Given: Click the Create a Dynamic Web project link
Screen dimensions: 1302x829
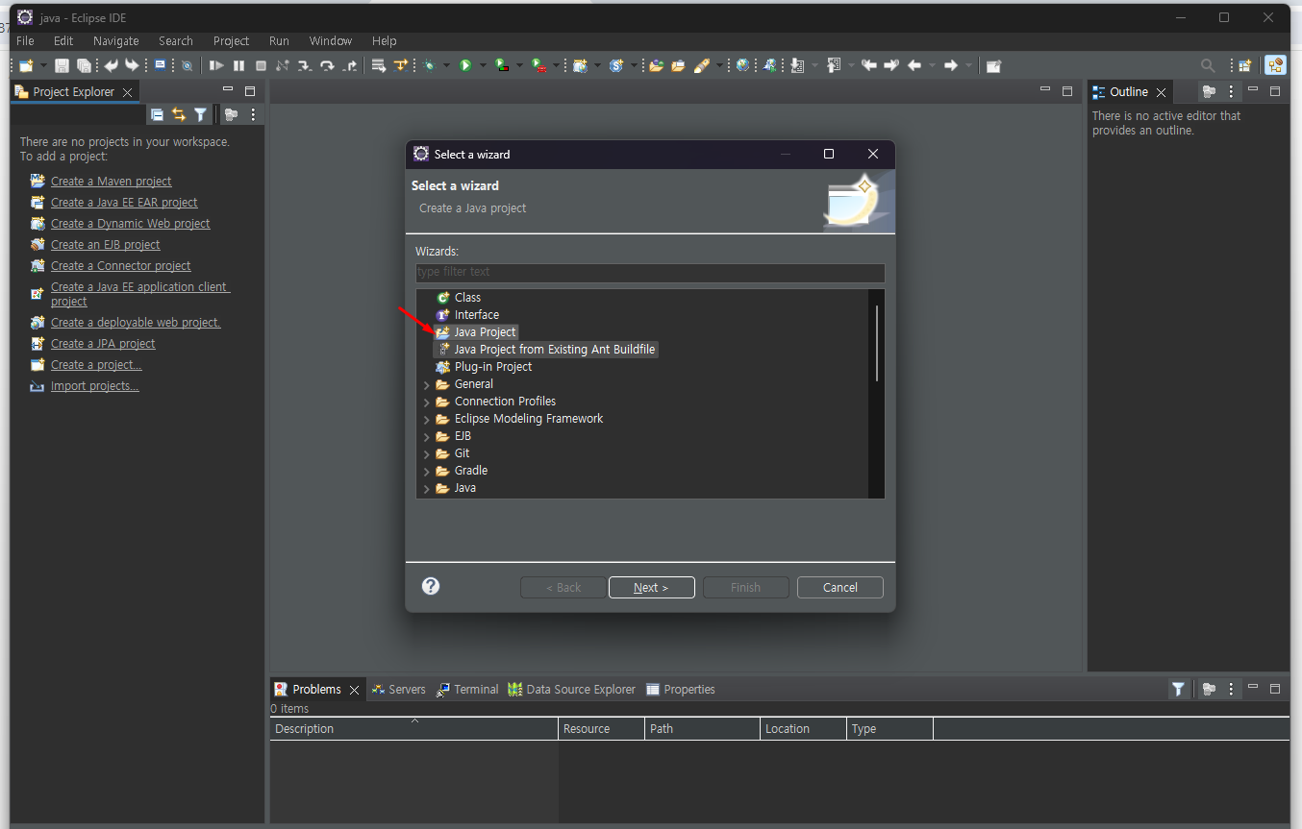Looking at the screenshot, I should tap(130, 223).
